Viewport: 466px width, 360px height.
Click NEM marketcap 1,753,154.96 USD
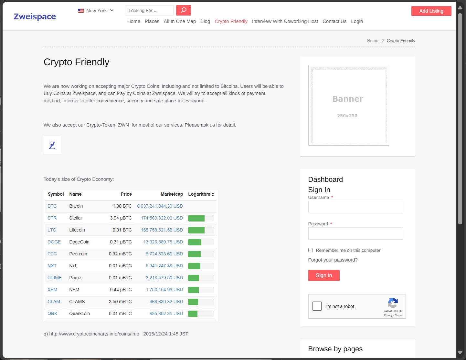tap(164, 290)
